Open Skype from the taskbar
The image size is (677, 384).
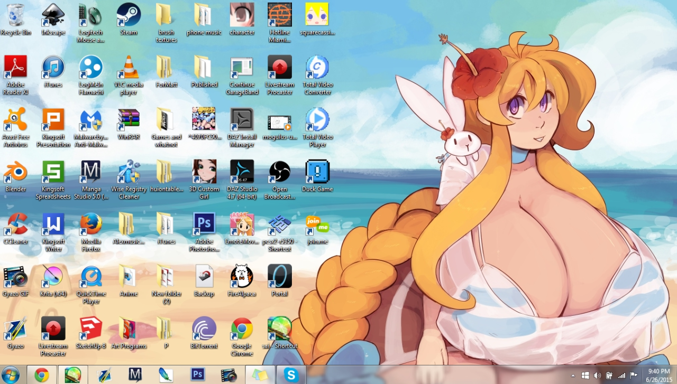(x=291, y=374)
